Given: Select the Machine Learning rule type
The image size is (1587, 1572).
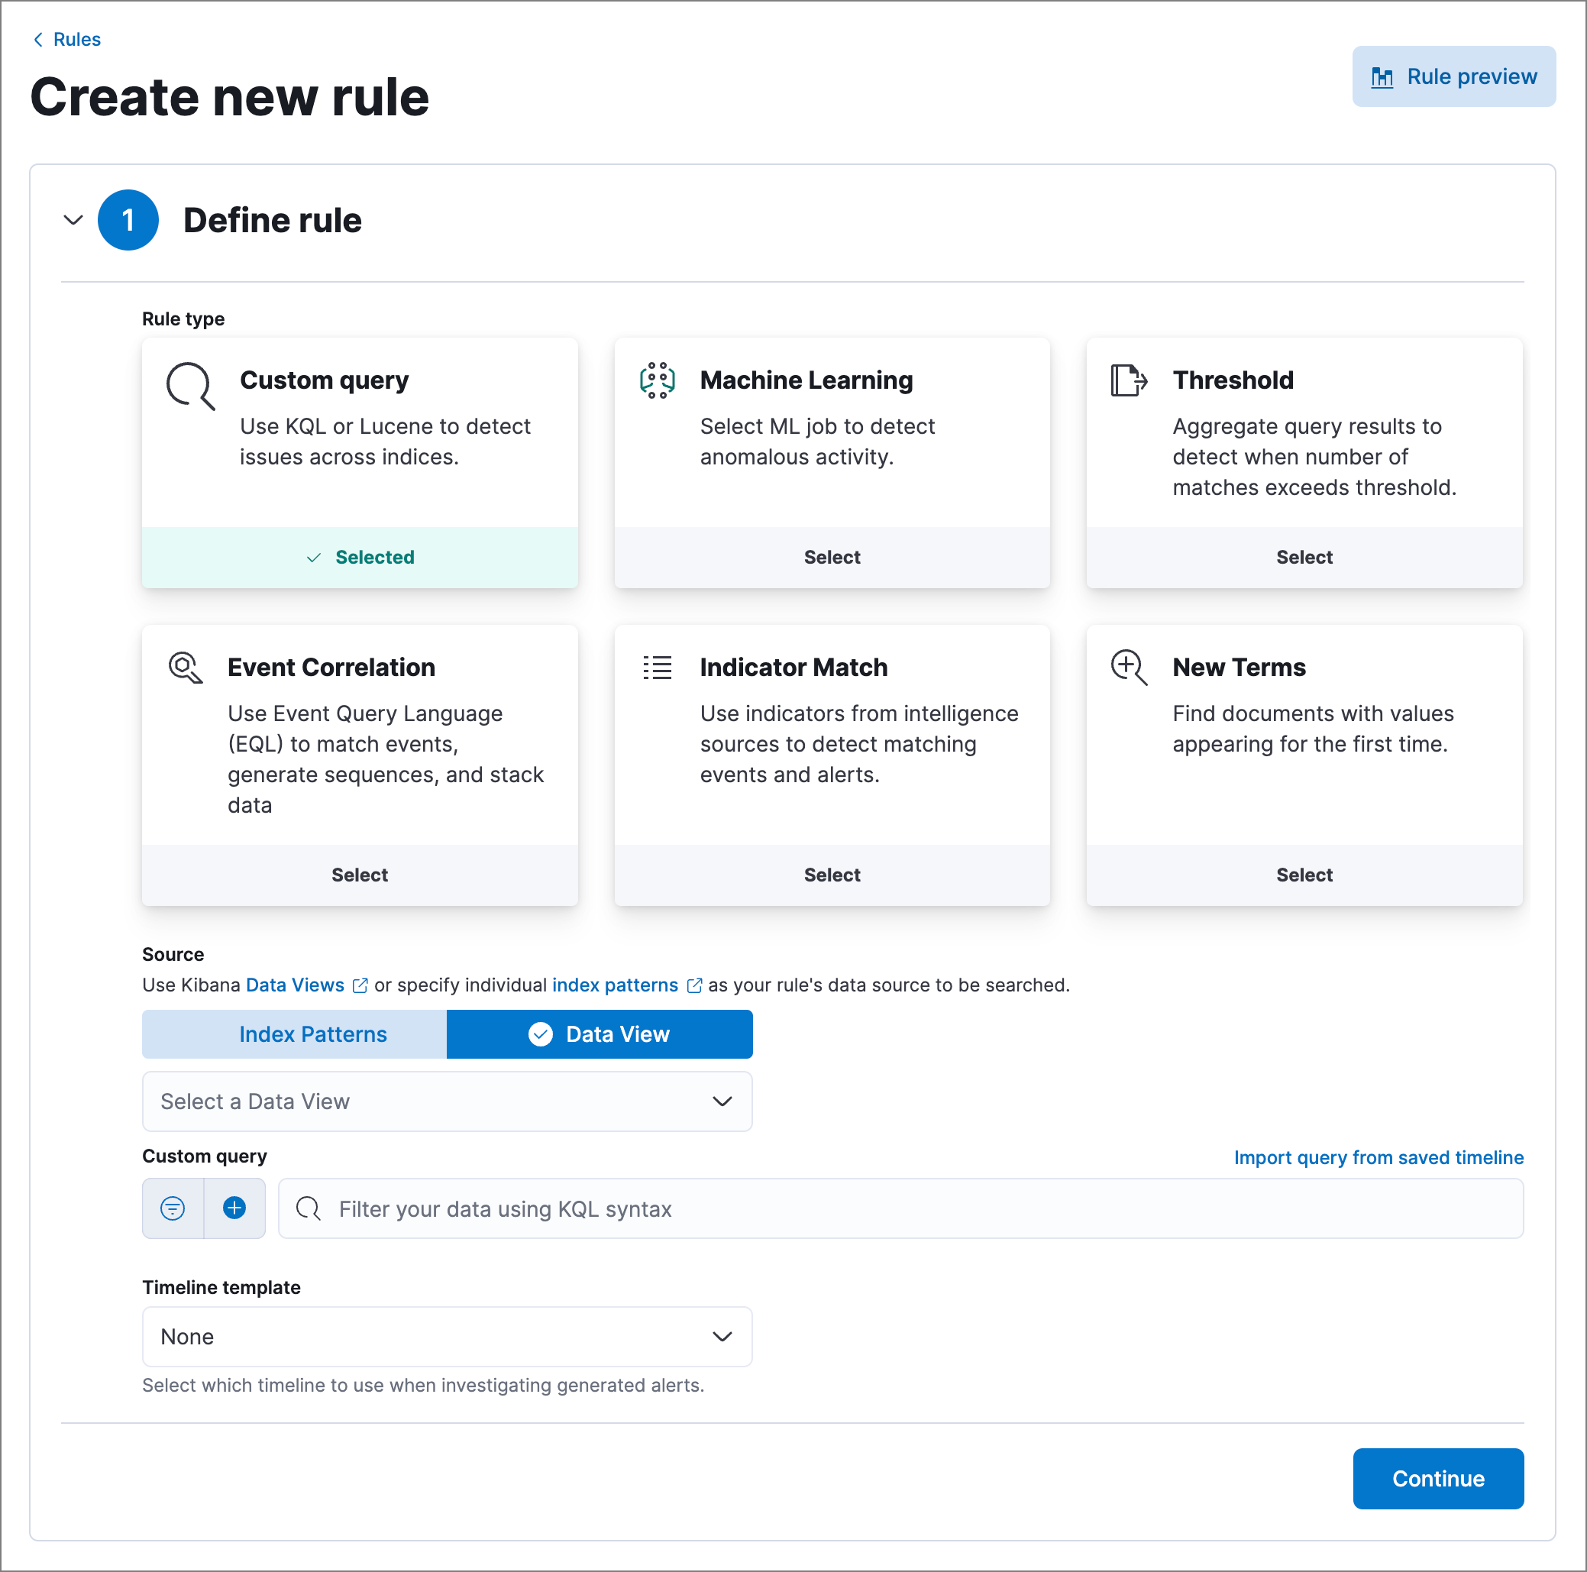Looking at the screenshot, I should (x=831, y=557).
